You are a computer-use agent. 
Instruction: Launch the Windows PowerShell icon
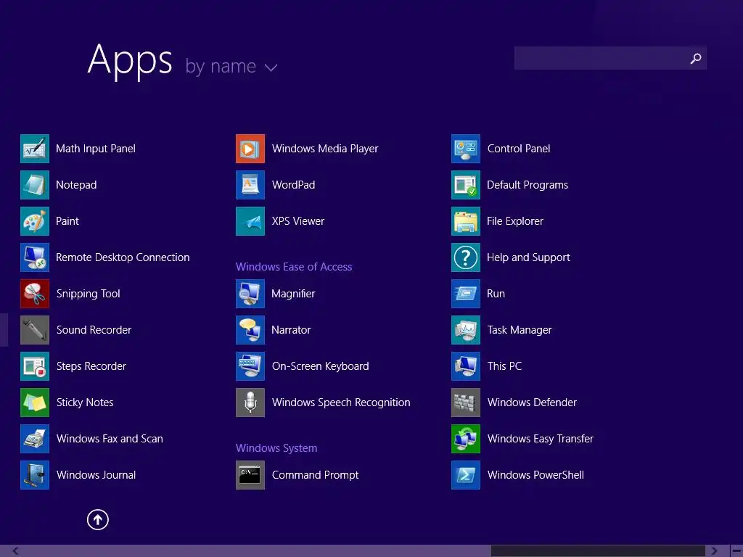click(466, 474)
